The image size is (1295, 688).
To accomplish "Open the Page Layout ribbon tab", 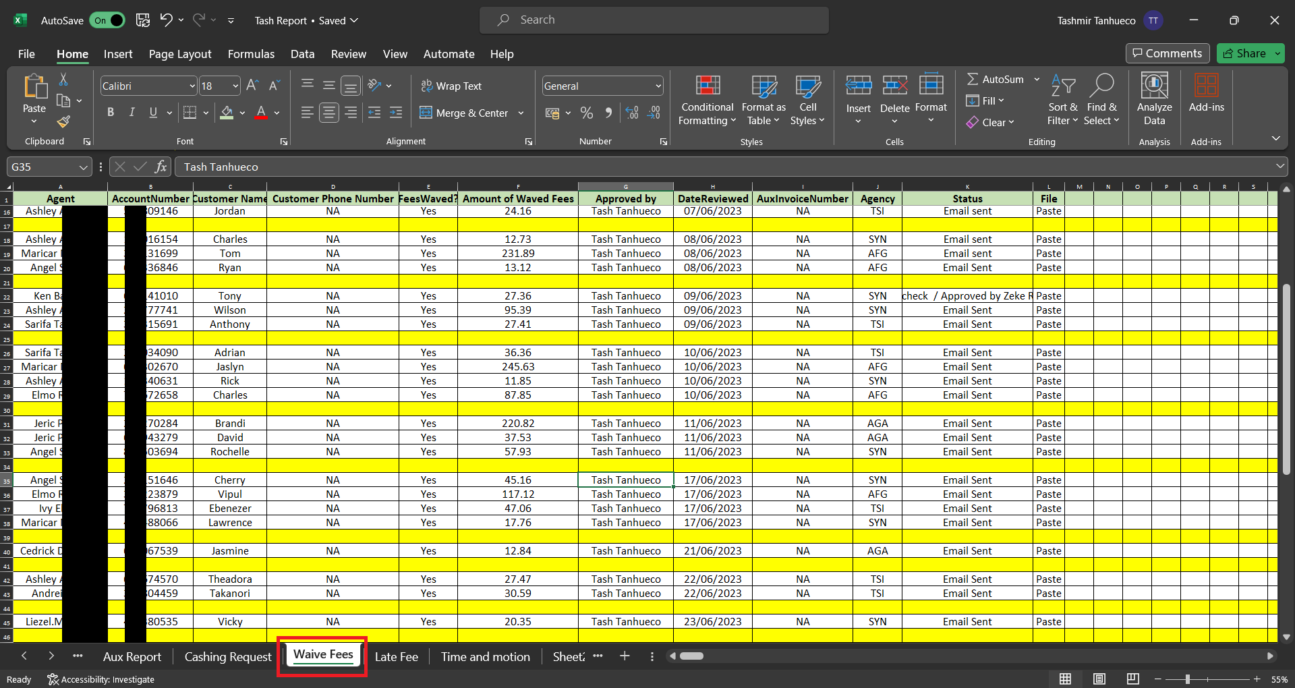I will (x=180, y=54).
